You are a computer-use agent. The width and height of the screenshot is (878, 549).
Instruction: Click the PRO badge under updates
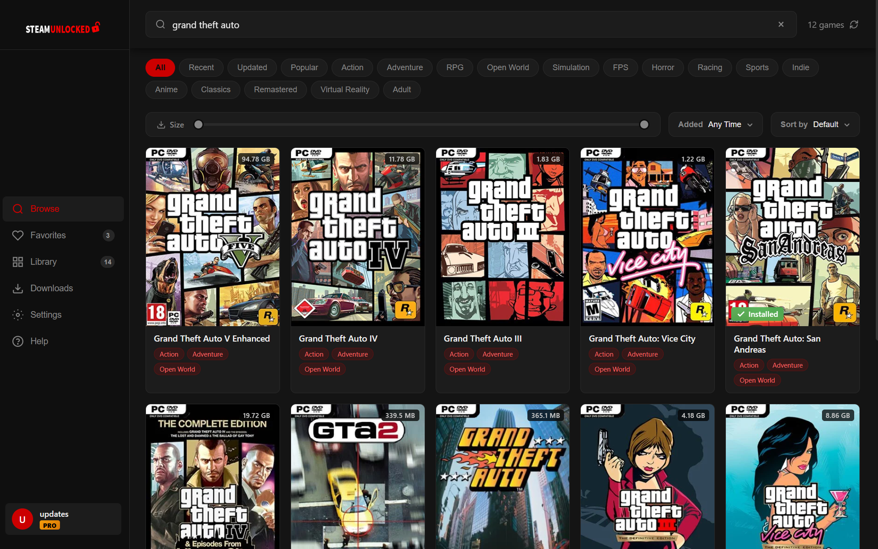[x=50, y=525]
